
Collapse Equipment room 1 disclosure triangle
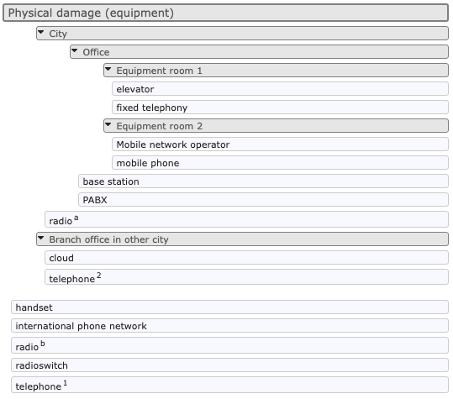(x=108, y=69)
